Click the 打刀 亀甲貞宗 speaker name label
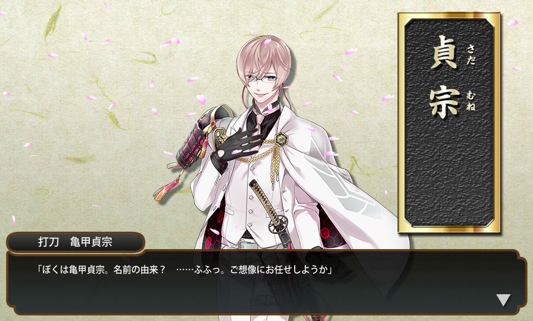The image size is (533, 321). point(75,242)
